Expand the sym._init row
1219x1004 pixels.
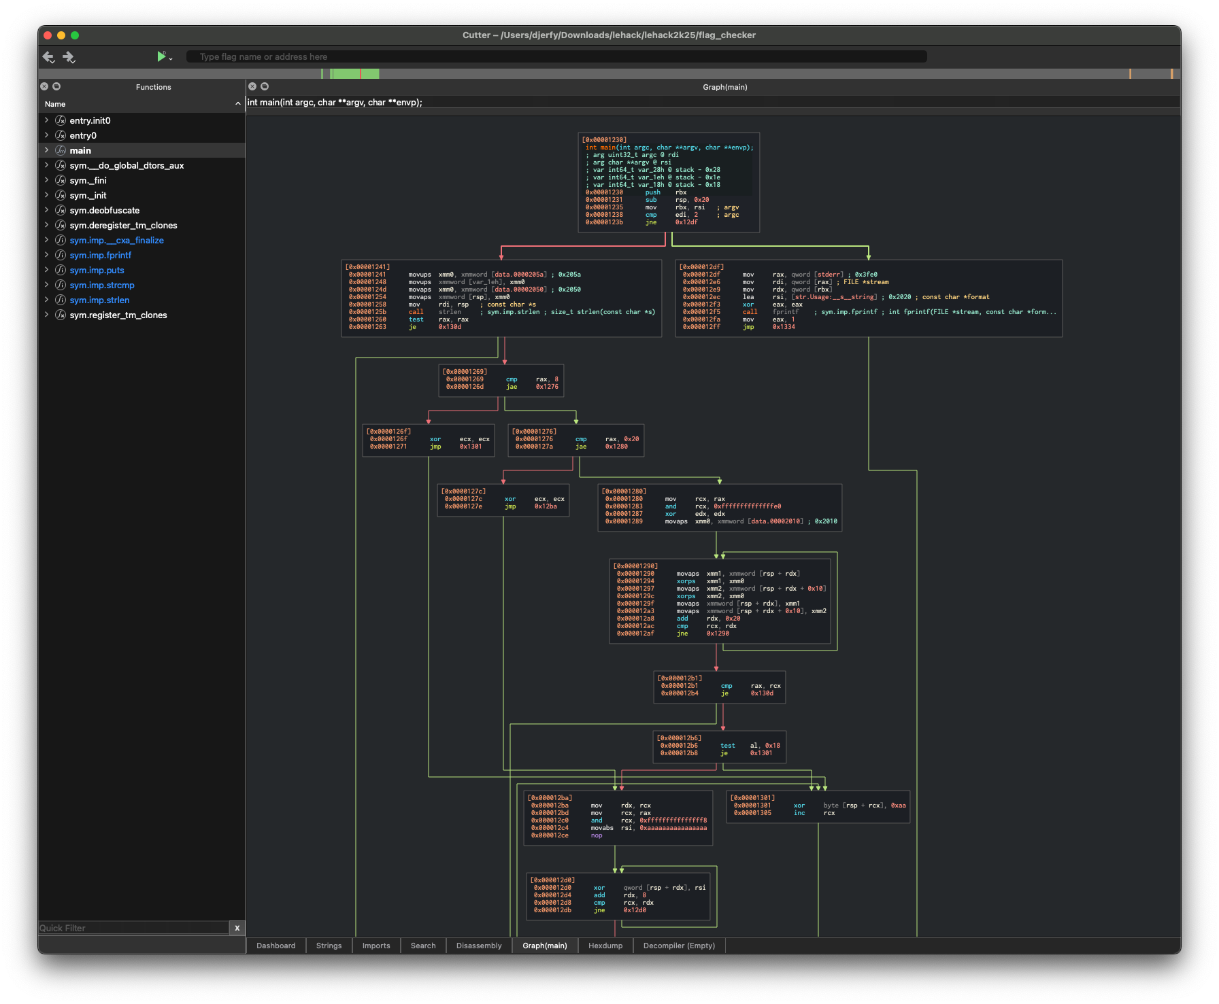pos(46,195)
